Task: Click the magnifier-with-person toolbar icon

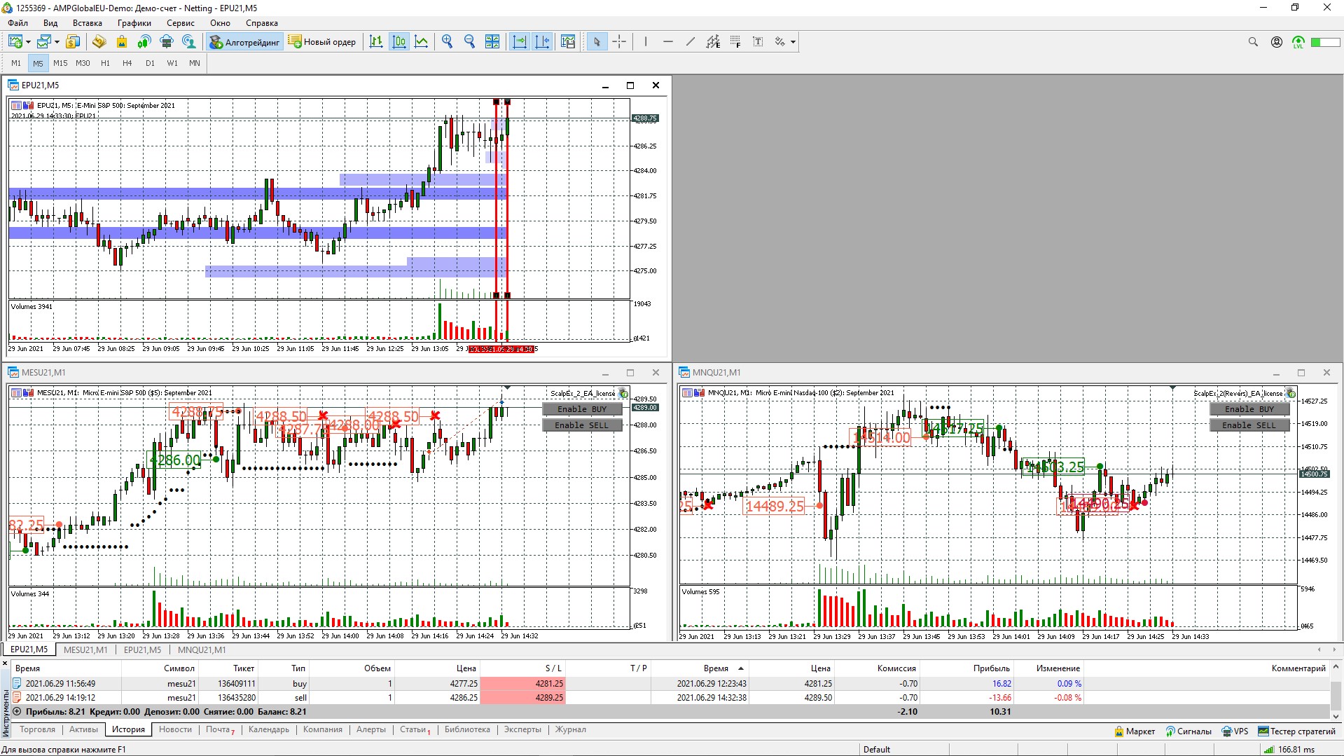Action: click(189, 42)
